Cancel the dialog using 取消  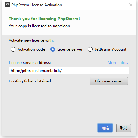coord(123,128)
